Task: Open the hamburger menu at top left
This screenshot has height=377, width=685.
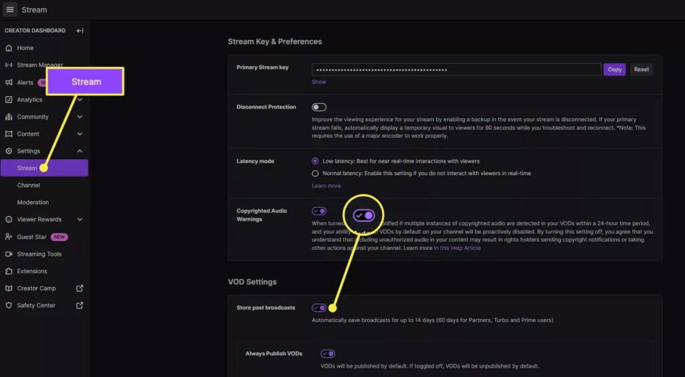Action: tap(10, 9)
